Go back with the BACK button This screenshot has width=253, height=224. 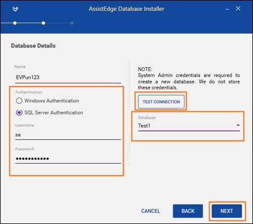[188, 211]
